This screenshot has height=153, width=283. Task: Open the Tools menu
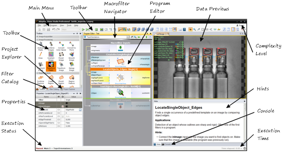(x=69, y=25)
